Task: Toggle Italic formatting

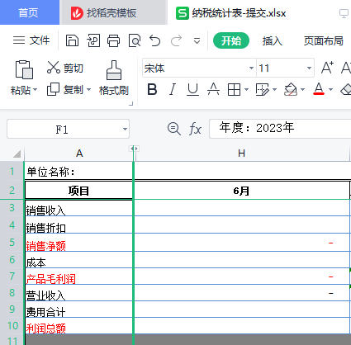Action: coord(173,89)
